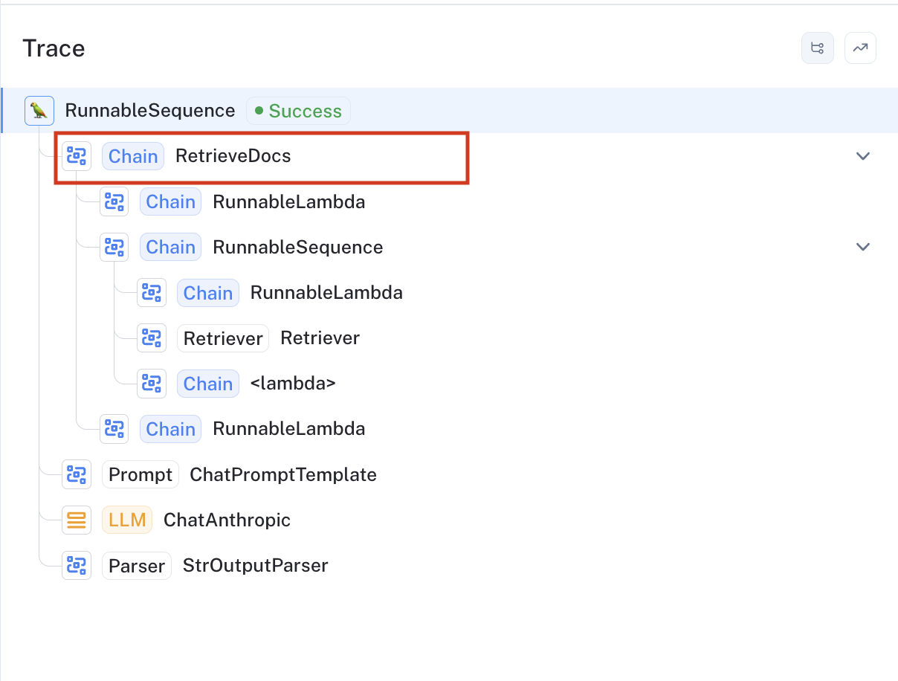This screenshot has height=681, width=898.
Task: Select RunnableLambda name just above ChatPromptTemplate
Action: (x=289, y=429)
